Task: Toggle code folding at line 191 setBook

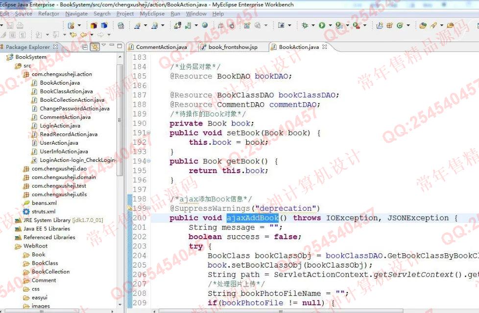Action: pyautogui.click(x=148, y=133)
